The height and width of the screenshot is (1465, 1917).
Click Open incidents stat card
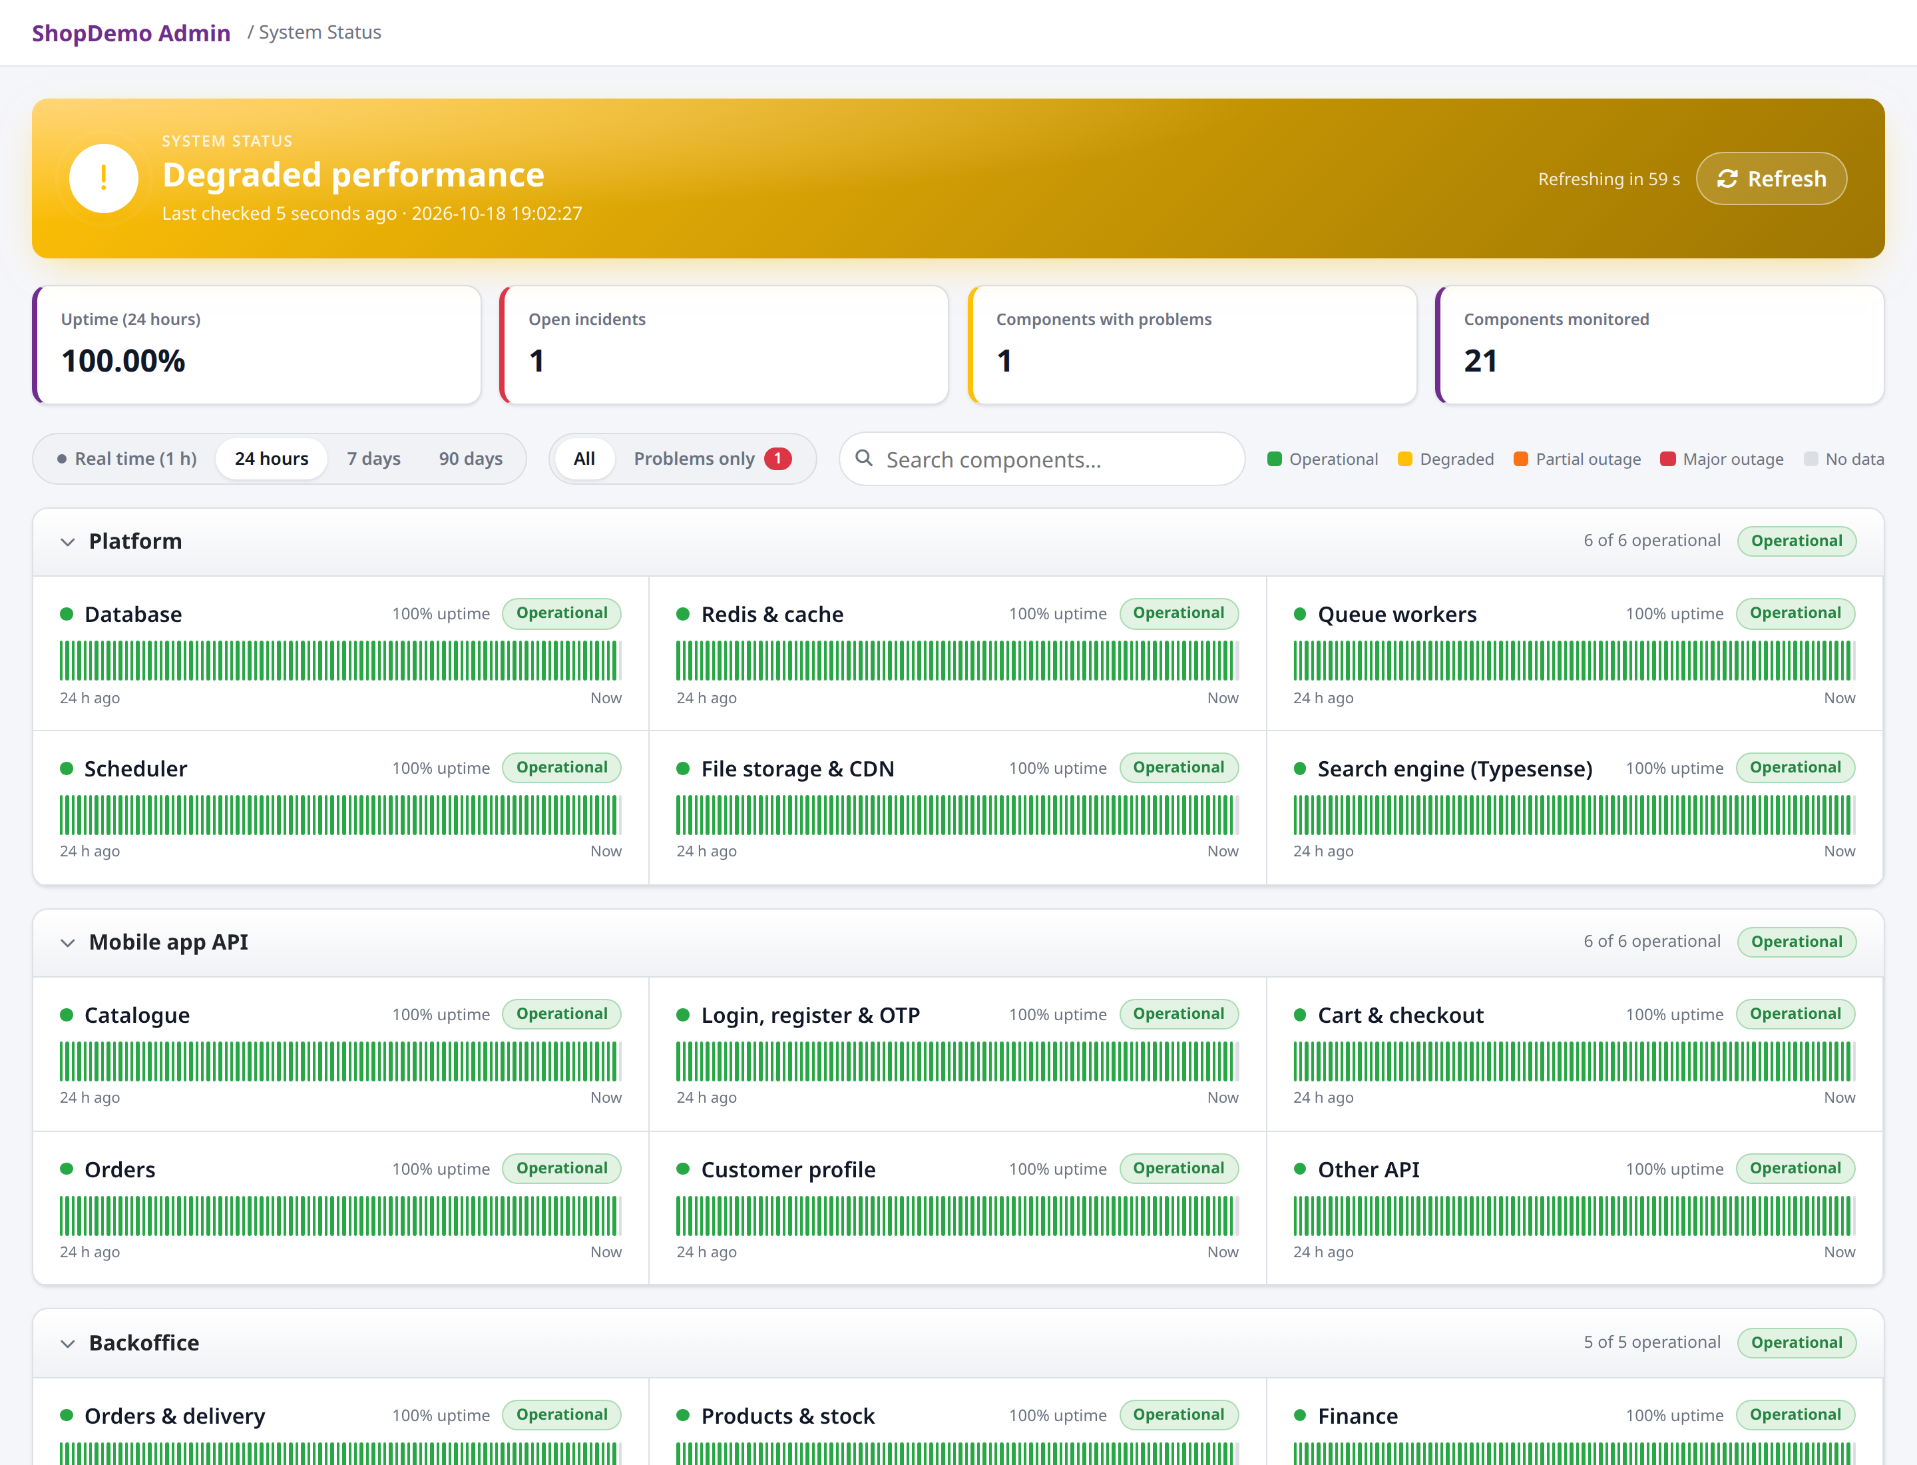(x=724, y=344)
